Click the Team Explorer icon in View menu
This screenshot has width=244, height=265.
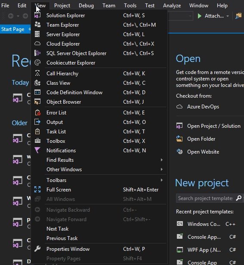pyautogui.click(x=37, y=25)
